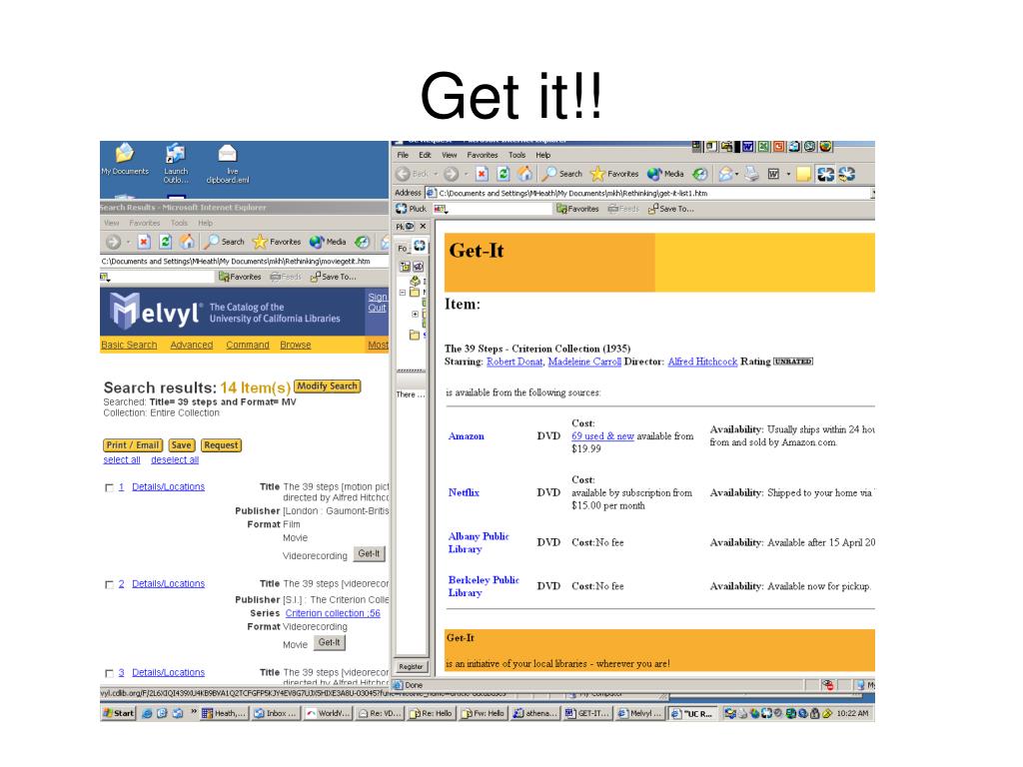Click the PowerPoint icon in the Office shortcut bar

779,147
